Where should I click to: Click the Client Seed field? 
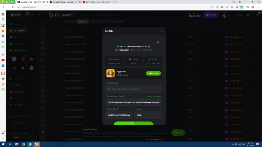point(119,115)
